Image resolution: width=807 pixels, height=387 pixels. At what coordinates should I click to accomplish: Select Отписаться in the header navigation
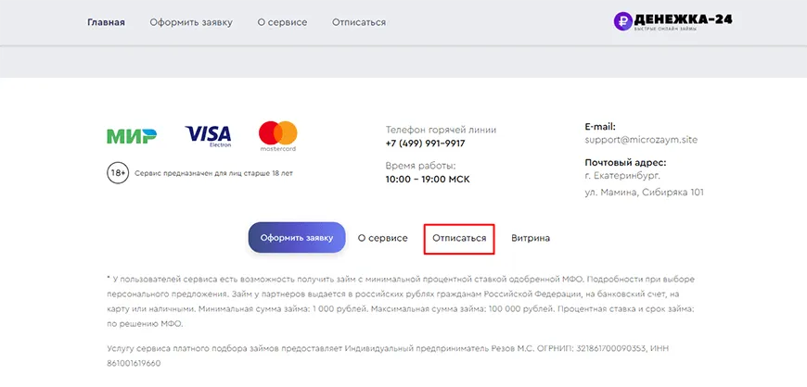click(x=358, y=22)
